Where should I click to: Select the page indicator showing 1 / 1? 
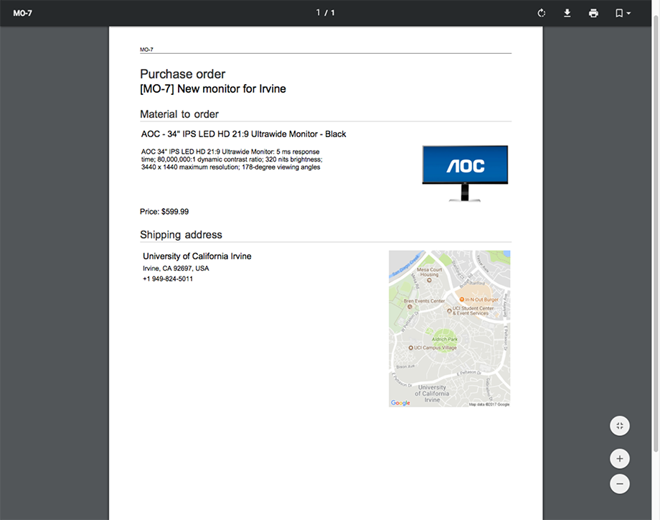point(325,12)
